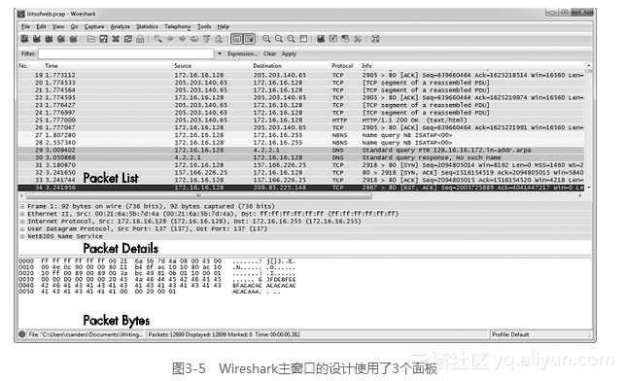Start a new live capture
Image resolution: width=625 pixels, height=381 pixels.
click(49, 39)
